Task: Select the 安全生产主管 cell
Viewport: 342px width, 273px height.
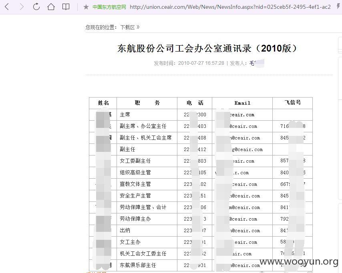Action: click(x=147, y=196)
